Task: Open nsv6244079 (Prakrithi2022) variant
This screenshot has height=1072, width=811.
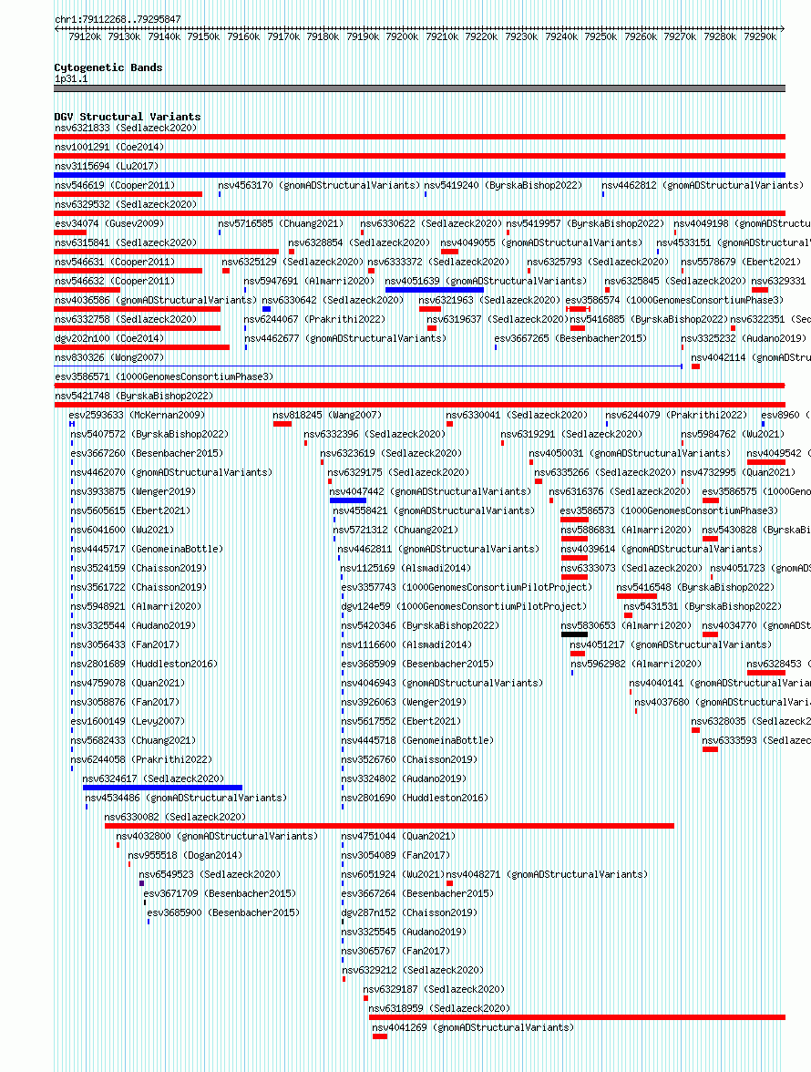Action: tap(676, 415)
